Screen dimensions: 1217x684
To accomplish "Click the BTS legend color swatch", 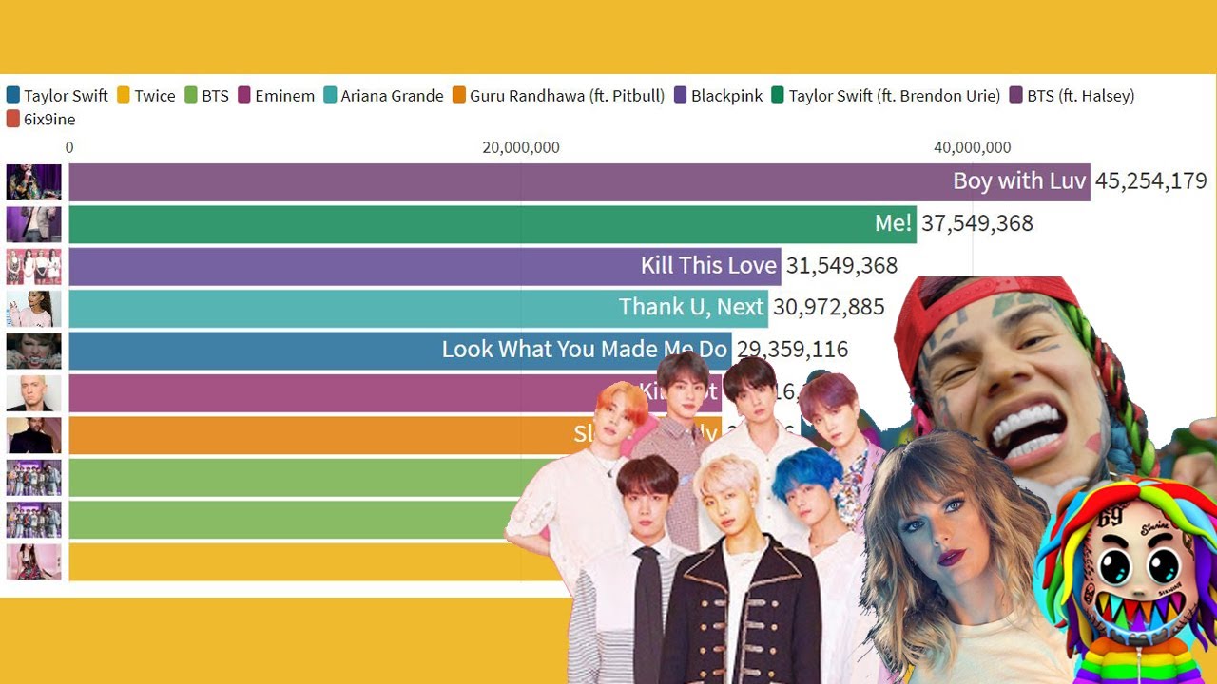I will coord(190,95).
